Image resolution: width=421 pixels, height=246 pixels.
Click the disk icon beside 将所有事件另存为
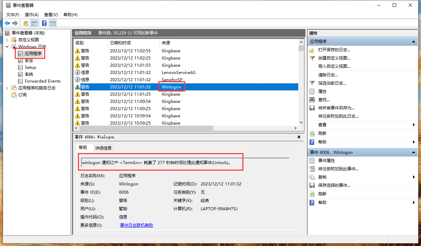click(x=312, y=108)
